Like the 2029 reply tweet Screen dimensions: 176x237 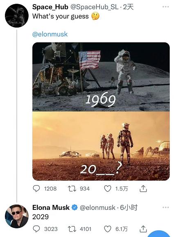pos(108,229)
